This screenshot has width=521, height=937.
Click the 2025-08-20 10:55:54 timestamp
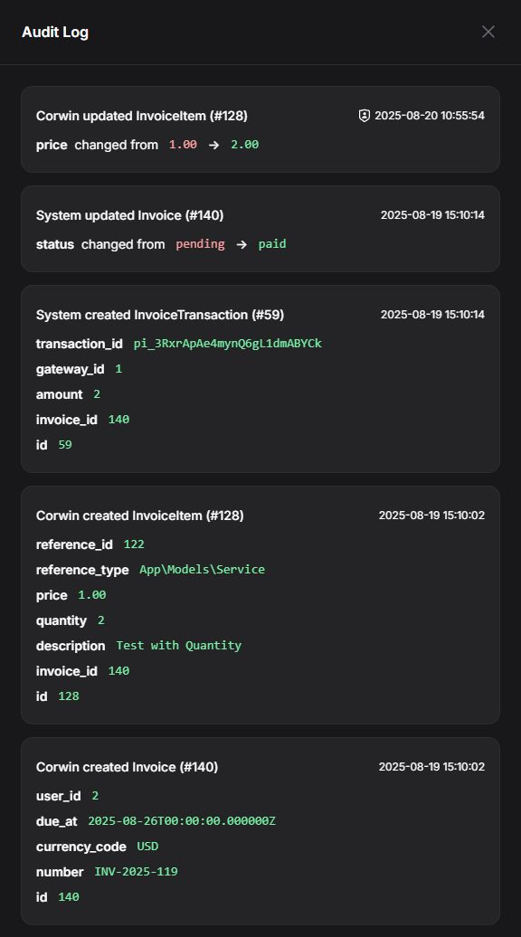pos(430,116)
